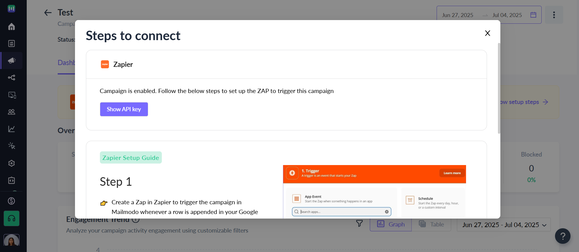579x252 pixels.
Task: Click the Search apps field in guide image
Action: pos(342,212)
